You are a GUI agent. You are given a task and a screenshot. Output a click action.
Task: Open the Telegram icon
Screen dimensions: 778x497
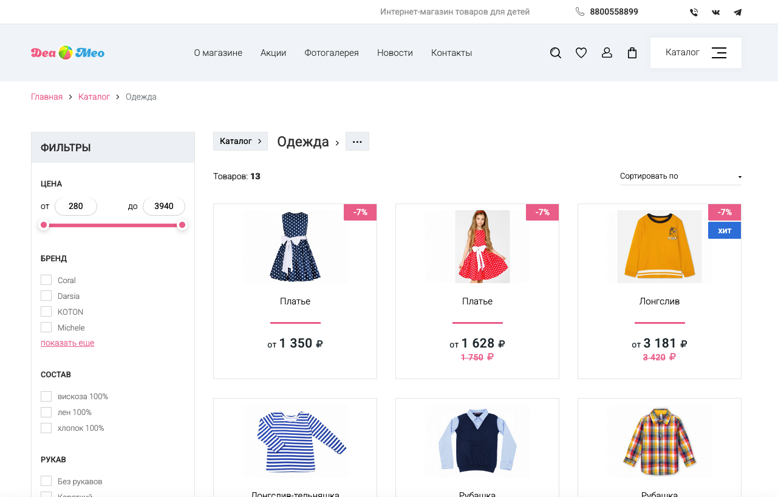737,12
